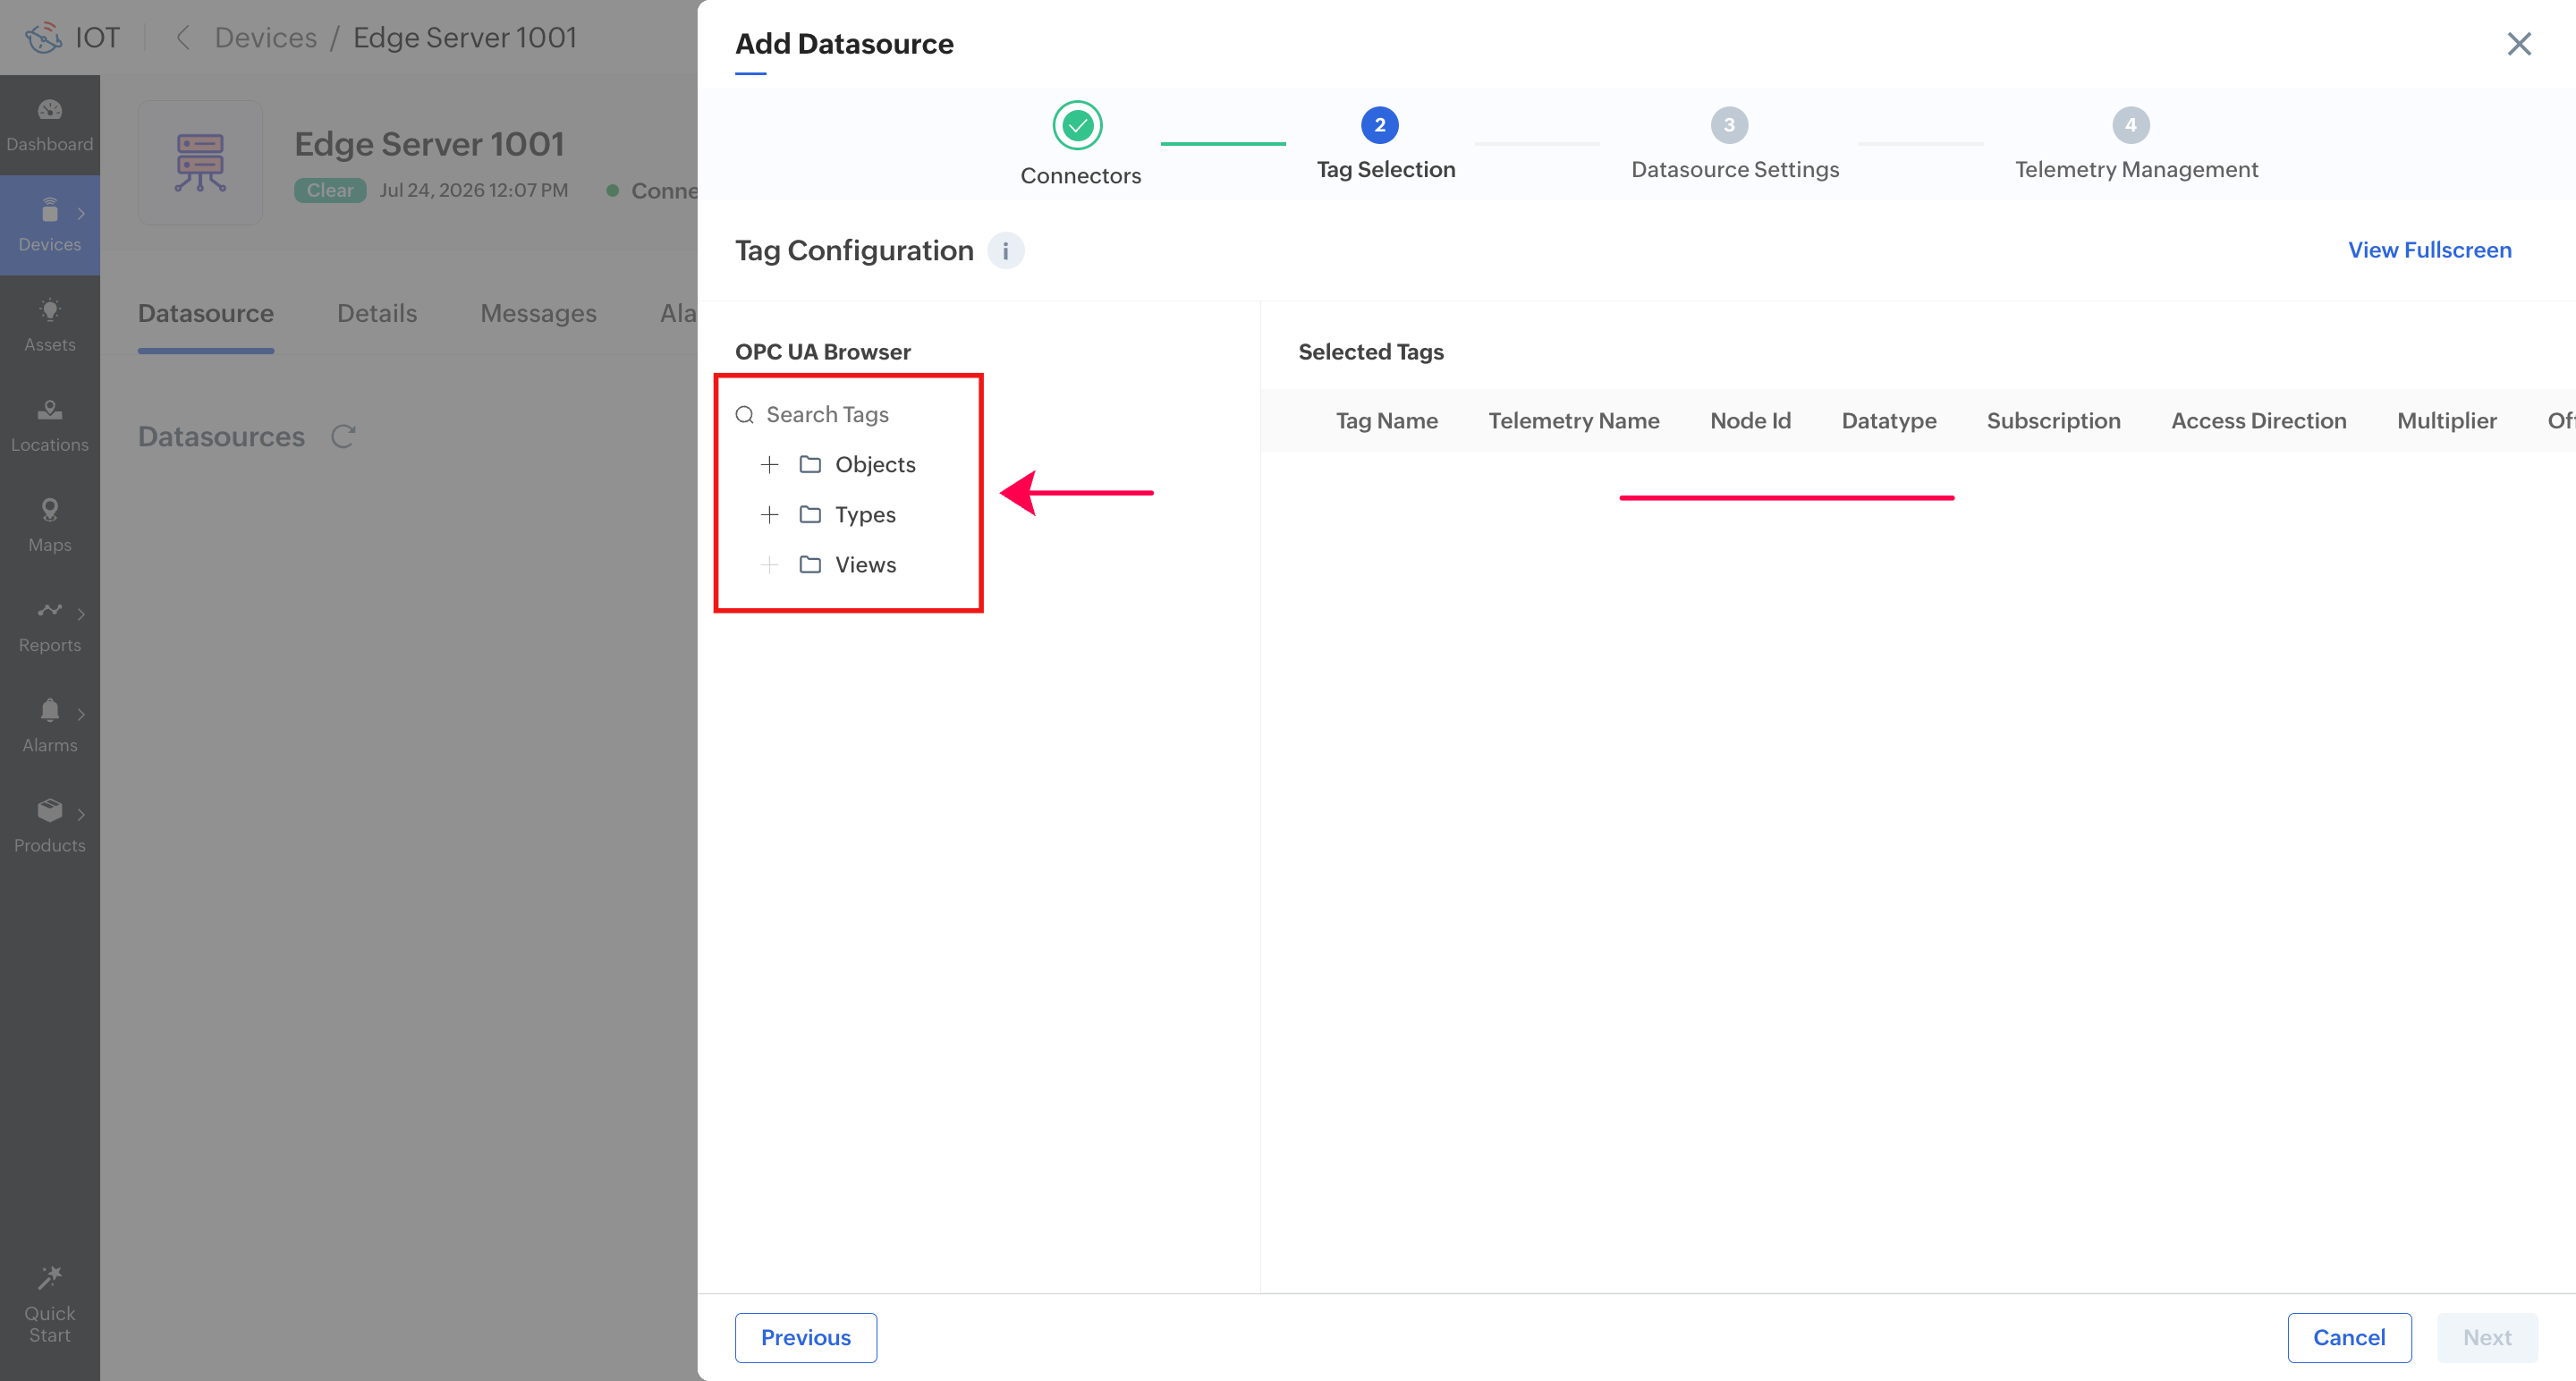Click the Connectors step label
The image size is (2576, 1381).
[1080, 176]
